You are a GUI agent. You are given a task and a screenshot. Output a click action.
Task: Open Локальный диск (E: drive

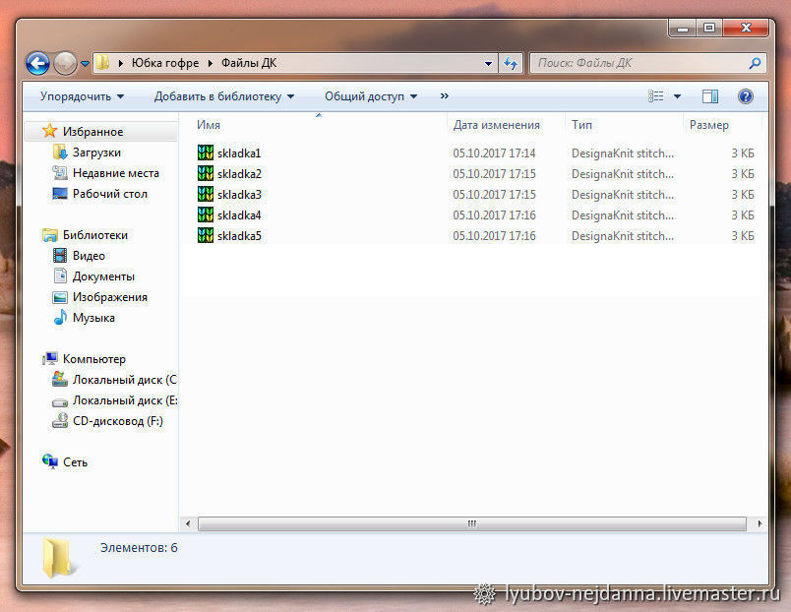tap(125, 400)
